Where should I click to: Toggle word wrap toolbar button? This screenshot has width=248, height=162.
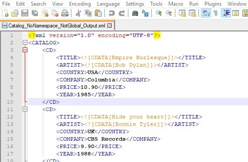point(206,13)
